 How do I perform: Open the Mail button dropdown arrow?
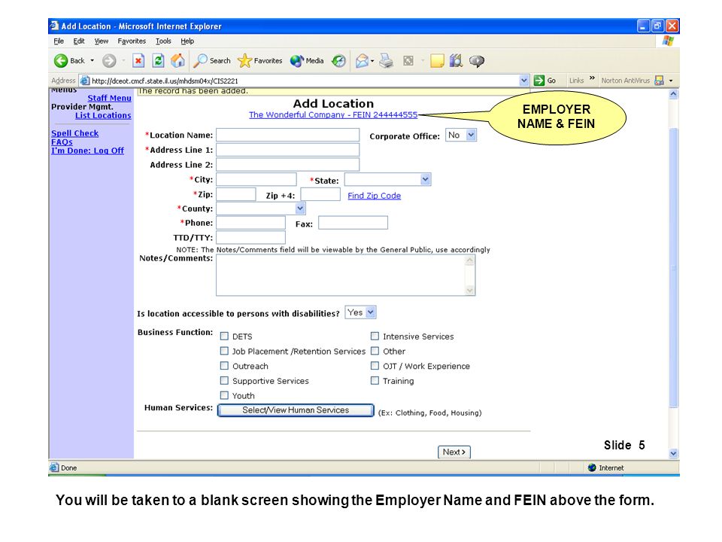tap(372, 61)
